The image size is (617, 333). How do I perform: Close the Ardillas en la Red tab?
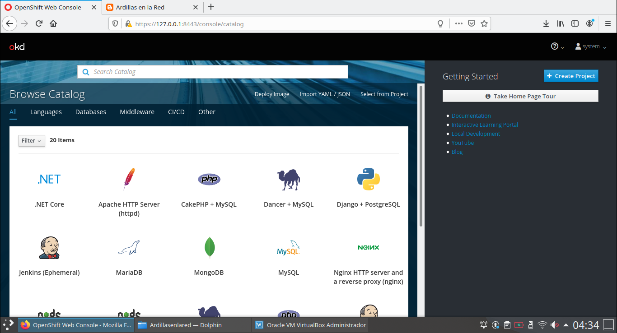pyautogui.click(x=196, y=7)
